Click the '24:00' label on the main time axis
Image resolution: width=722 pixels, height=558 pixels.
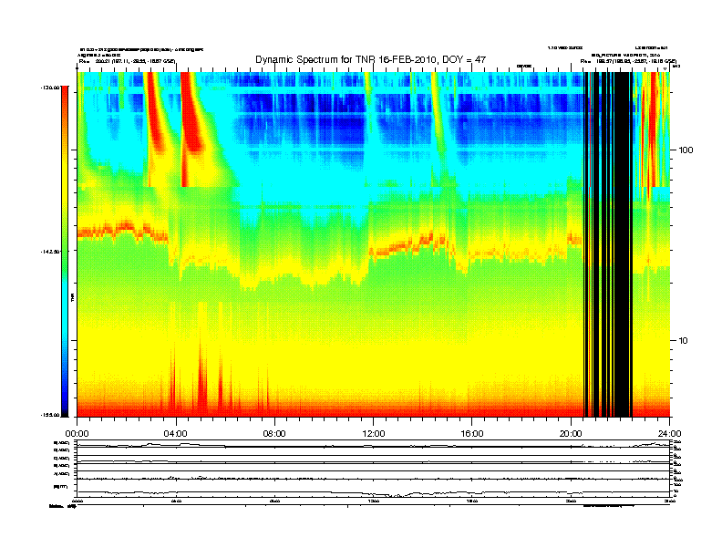(x=669, y=434)
